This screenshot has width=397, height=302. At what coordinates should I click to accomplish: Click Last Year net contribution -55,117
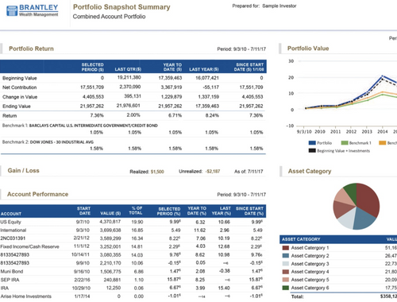210,87
